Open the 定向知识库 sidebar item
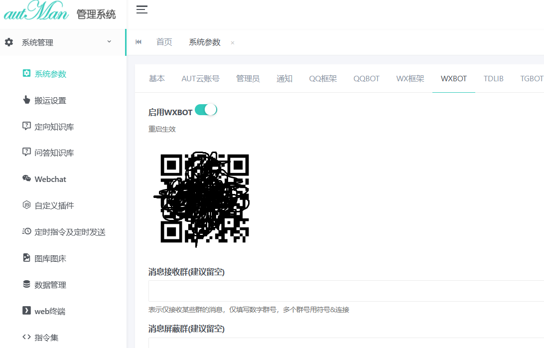 coord(50,126)
